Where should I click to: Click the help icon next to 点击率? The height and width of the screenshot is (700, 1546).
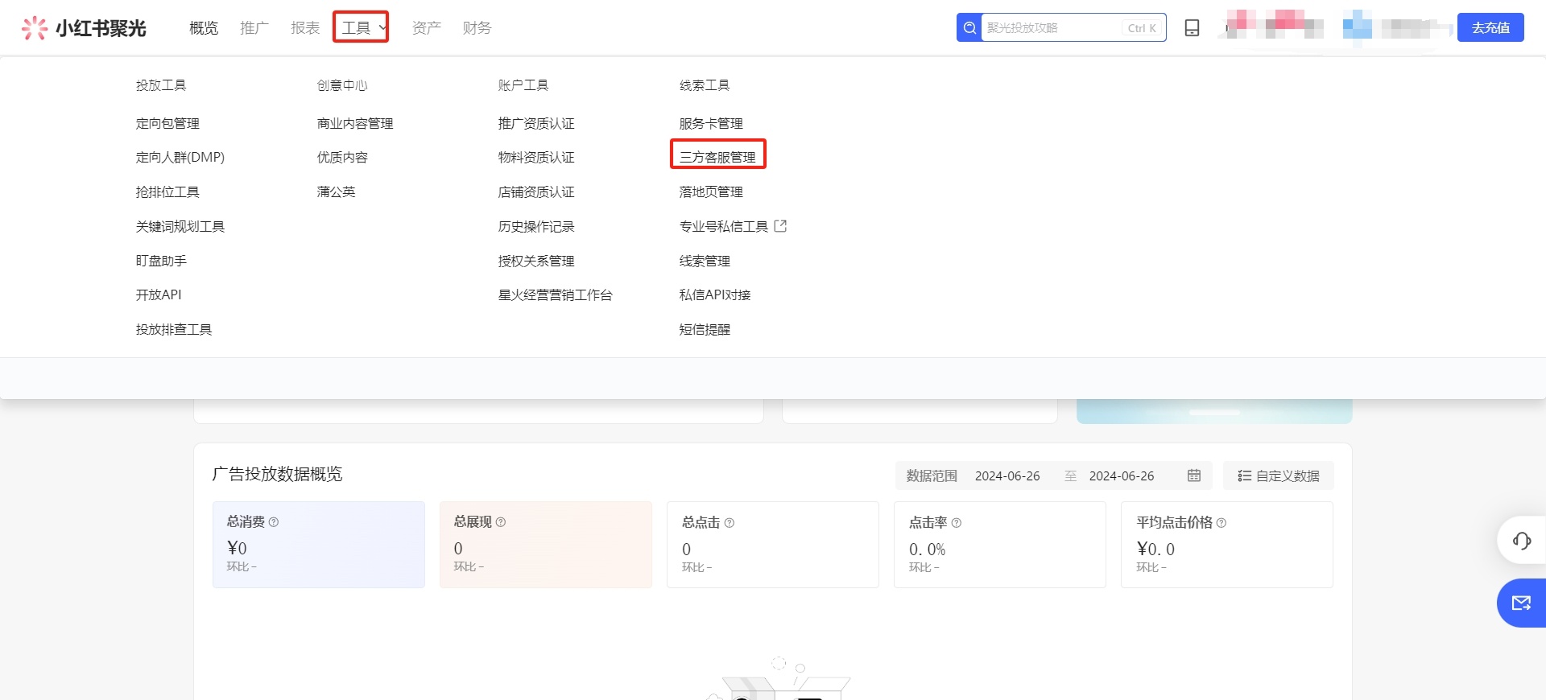tap(957, 523)
